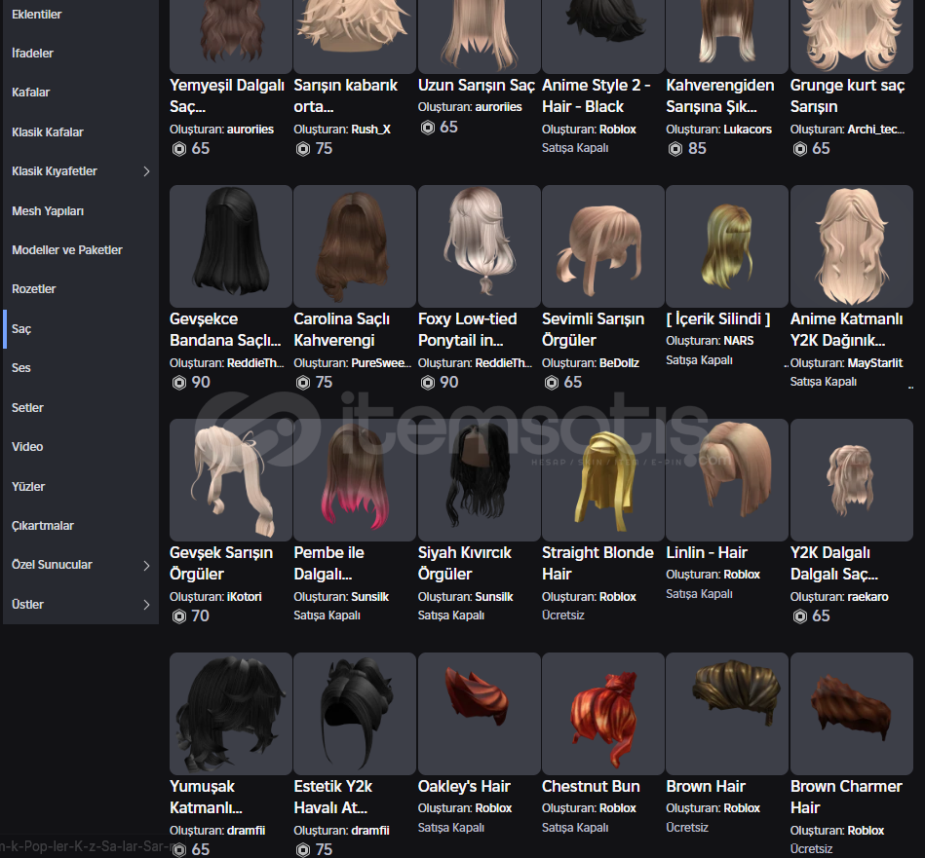The height and width of the screenshot is (858, 925).
Task: Open Oakley's Hair thumbnail
Action: [x=479, y=714]
